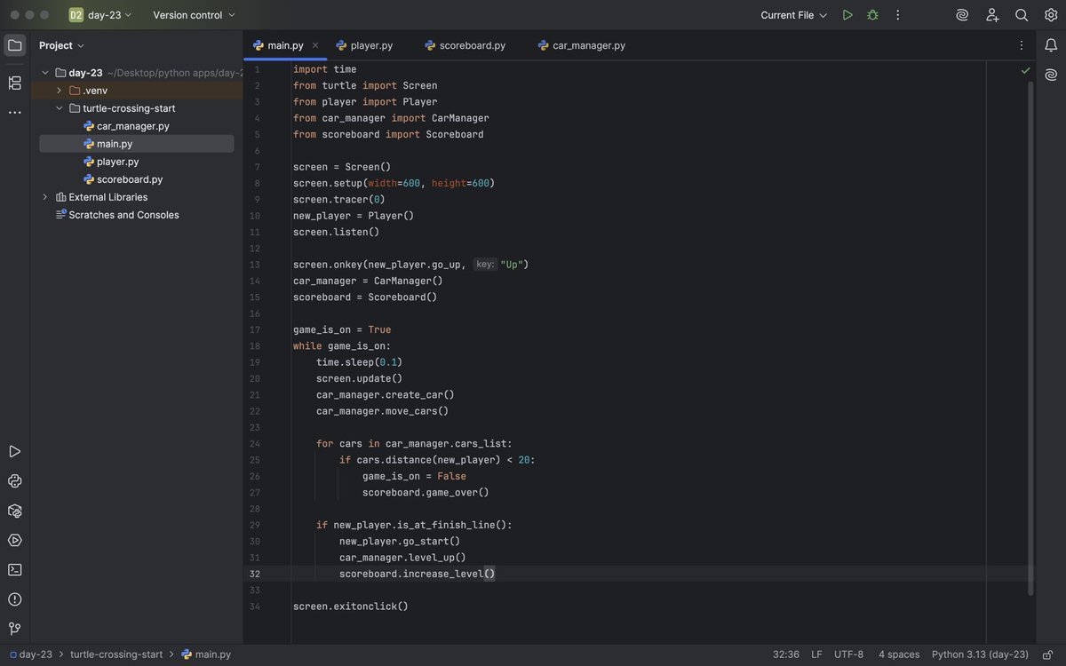Click the green inspections checkmark

click(1026, 70)
